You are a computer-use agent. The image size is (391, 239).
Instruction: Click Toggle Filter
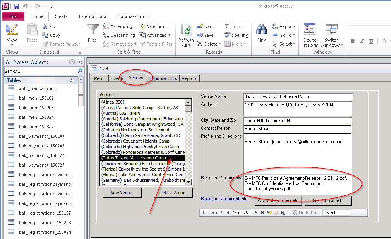pyautogui.click(x=156, y=44)
